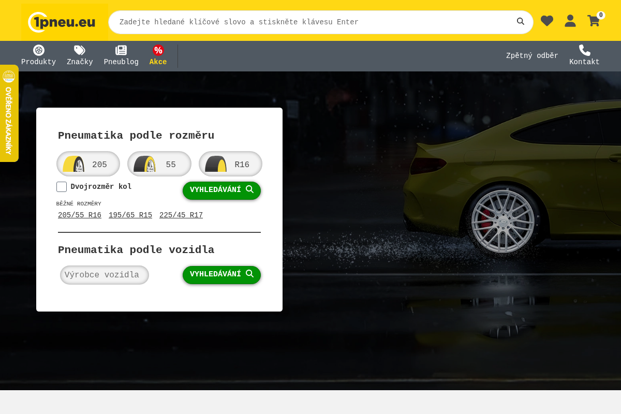The height and width of the screenshot is (414, 621).
Task: Open the Výrobce vozidla field
Action: point(105,275)
